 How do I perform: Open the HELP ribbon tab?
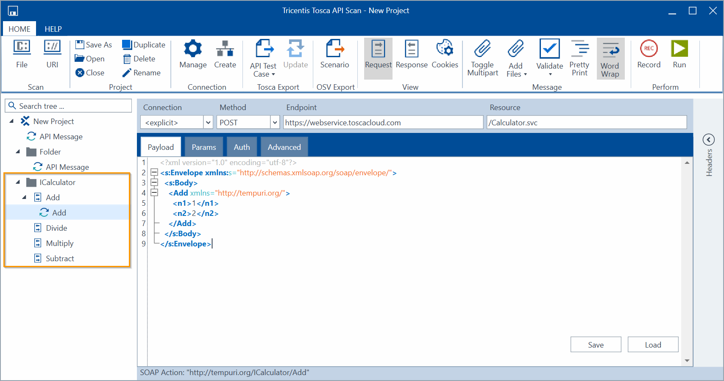point(53,29)
